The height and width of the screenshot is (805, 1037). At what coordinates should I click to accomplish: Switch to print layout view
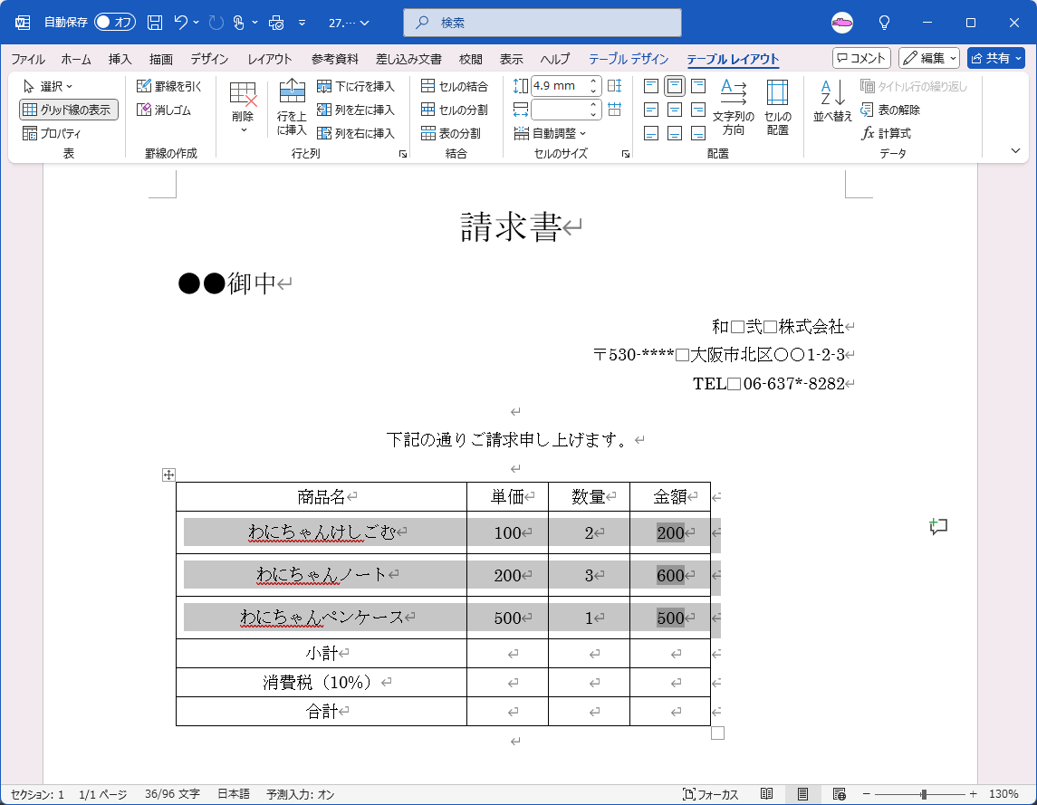[x=802, y=794]
